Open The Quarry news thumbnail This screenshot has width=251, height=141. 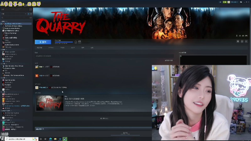pyautogui.click(x=50, y=103)
